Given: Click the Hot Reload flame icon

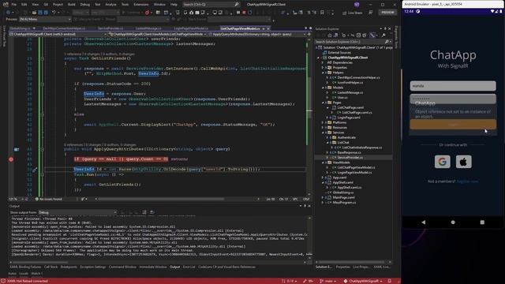Looking at the screenshot, I should pos(148,13).
